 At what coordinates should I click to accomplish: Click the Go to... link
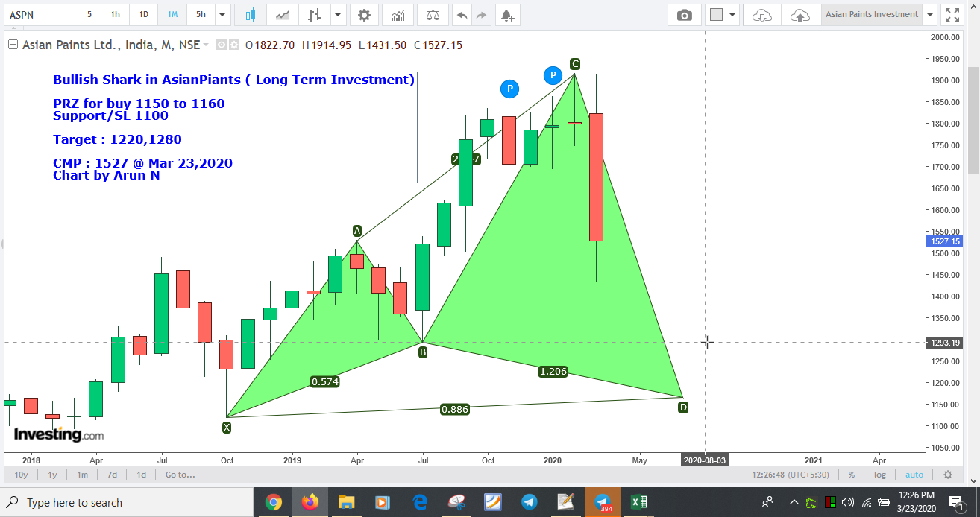[x=179, y=475]
